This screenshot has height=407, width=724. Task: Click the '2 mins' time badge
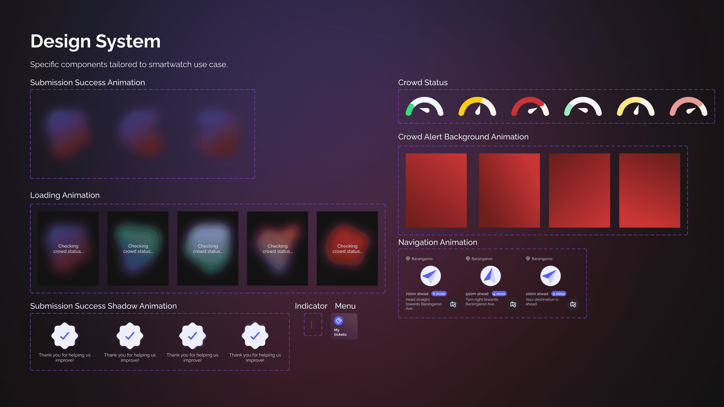[559, 294]
